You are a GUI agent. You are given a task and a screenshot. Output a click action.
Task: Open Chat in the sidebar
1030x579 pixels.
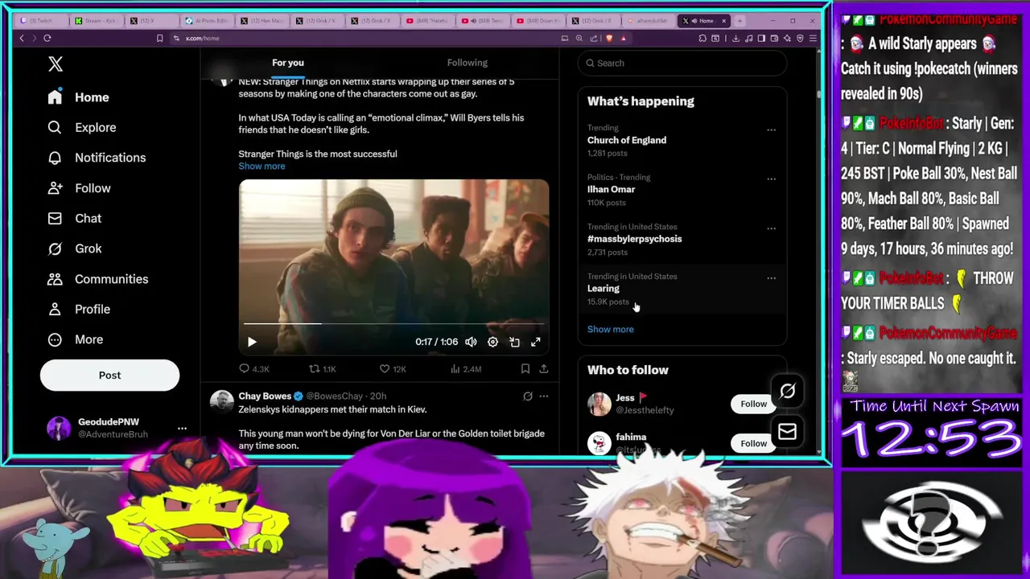click(74, 218)
